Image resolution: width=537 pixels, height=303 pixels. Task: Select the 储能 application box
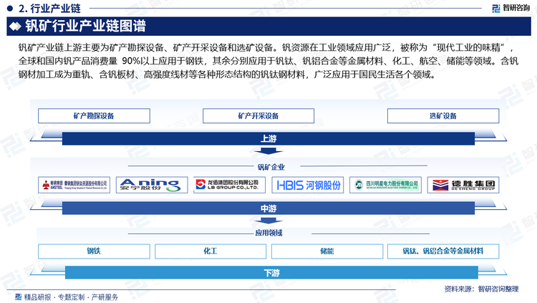pos(327,251)
